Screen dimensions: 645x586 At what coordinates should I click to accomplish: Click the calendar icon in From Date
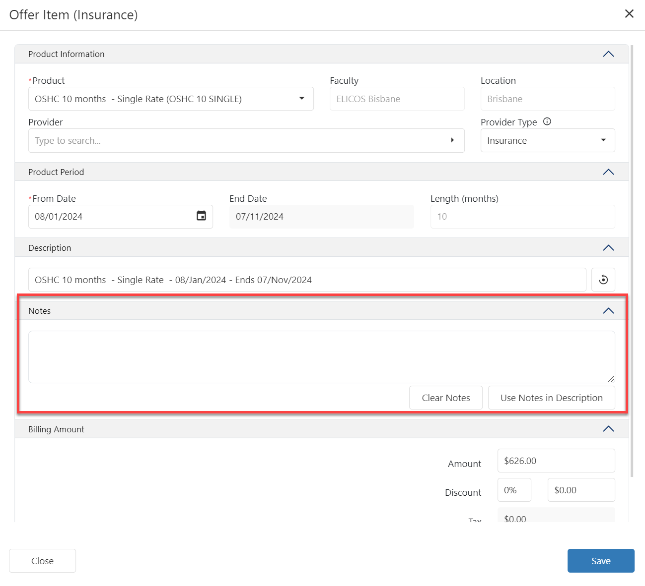click(x=201, y=216)
